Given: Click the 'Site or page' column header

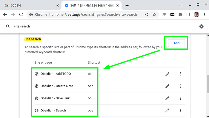Looking at the screenshot, I should [x=43, y=62].
